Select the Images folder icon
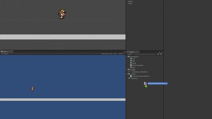Screen dimensions: 212x119 129,69
